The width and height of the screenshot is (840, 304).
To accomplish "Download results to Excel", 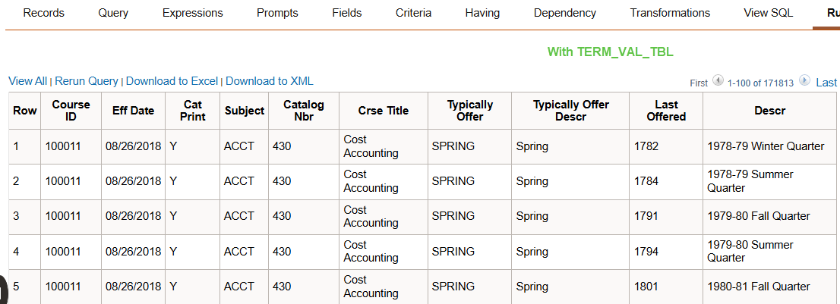I will [x=172, y=81].
